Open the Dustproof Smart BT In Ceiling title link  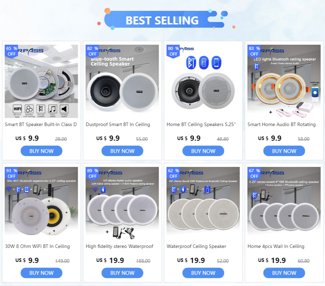118,125
